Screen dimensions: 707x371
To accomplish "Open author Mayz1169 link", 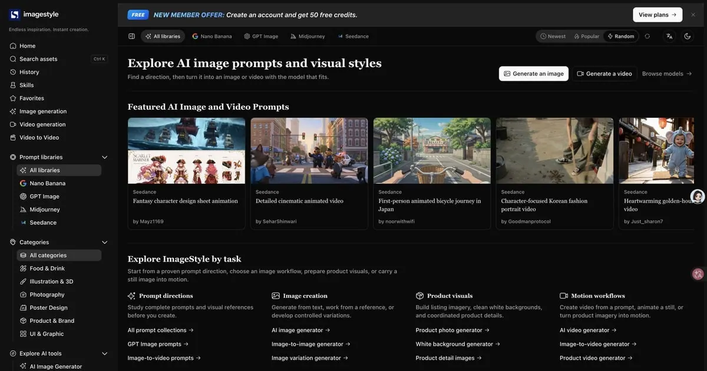I will pyautogui.click(x=148, y=221).
